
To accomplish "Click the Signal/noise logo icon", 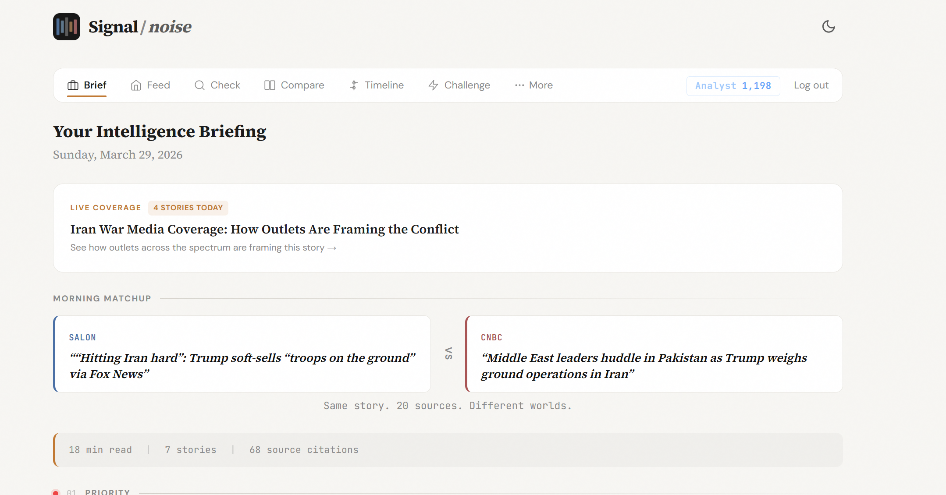I will tap(67, 27).
